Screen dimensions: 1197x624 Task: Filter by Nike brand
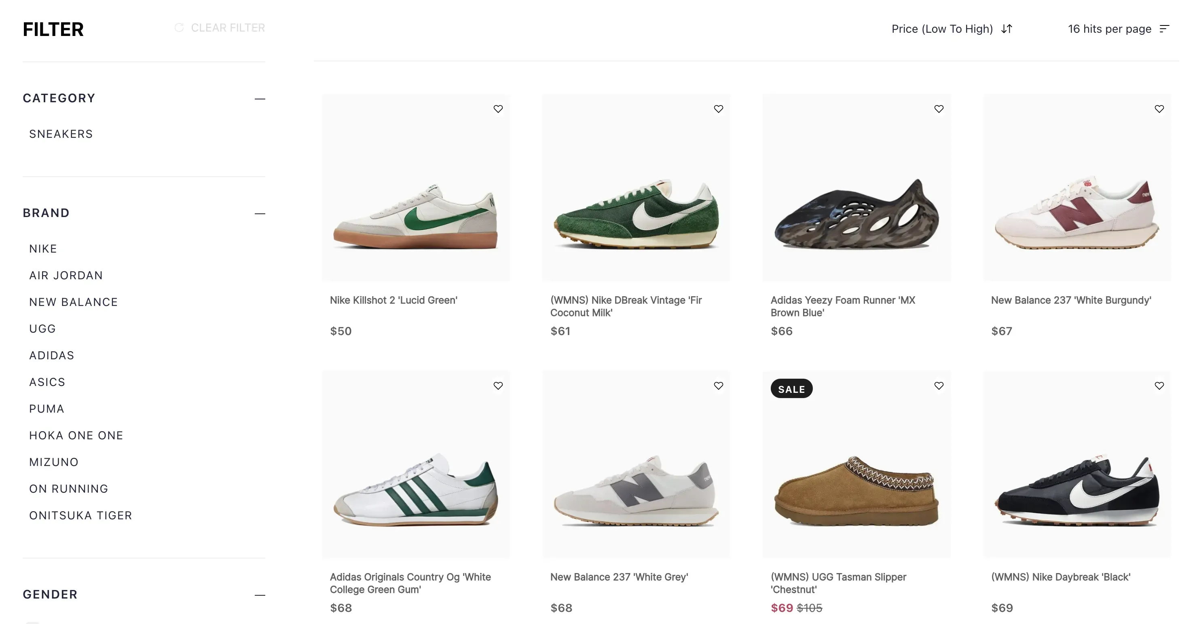[x=43, y=249]
